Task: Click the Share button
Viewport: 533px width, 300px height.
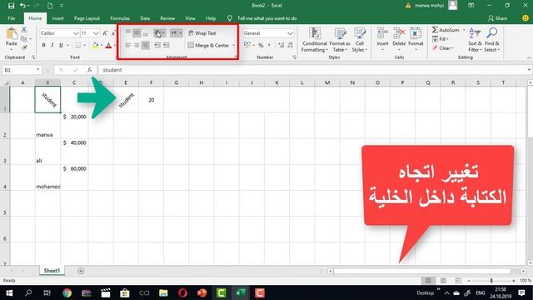Action: [498, 18]
